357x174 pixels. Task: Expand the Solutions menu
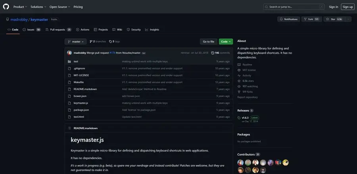(38, 7)
